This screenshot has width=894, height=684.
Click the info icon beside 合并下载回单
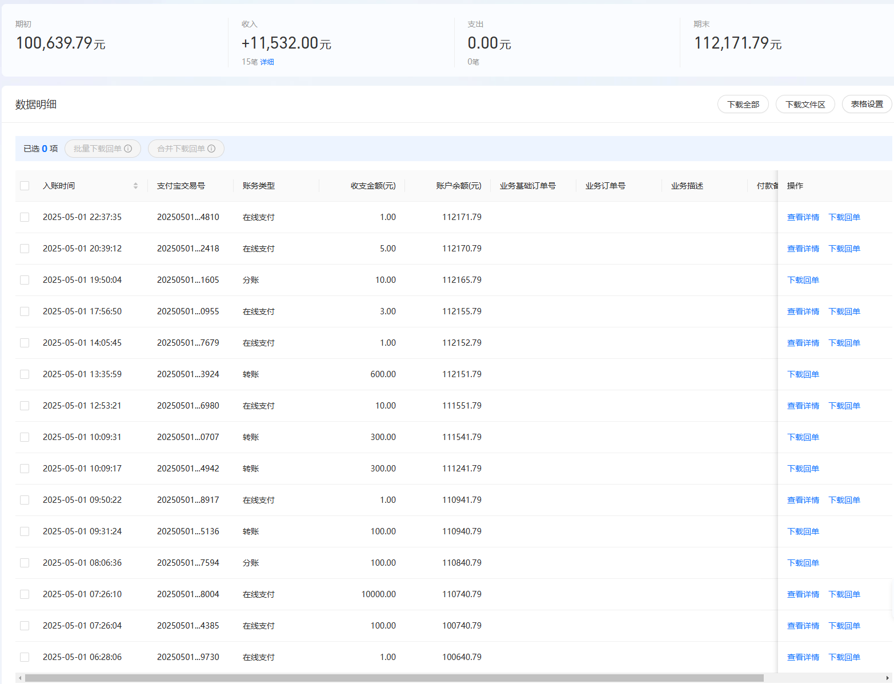(x=211, y=149)
